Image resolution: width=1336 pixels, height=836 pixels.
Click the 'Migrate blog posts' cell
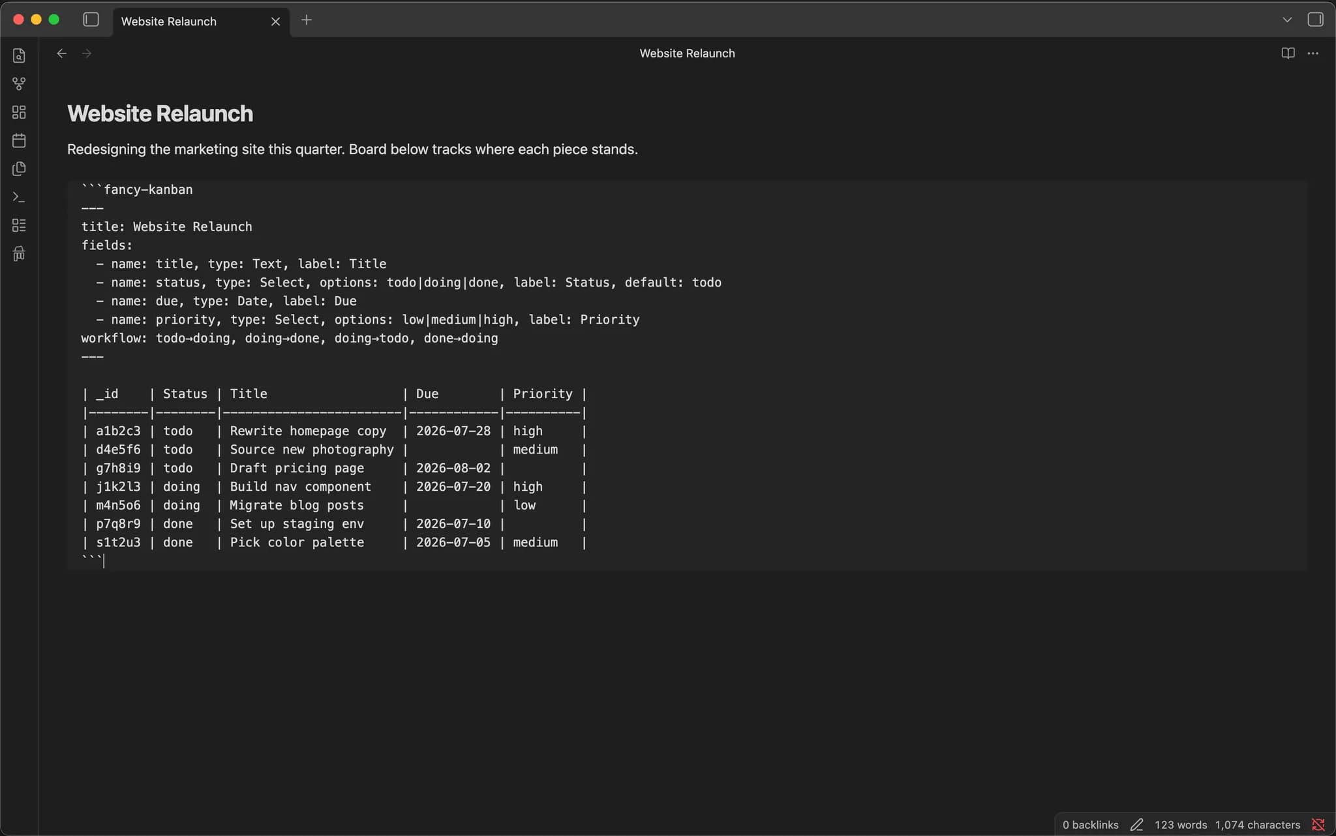point(297,506)
